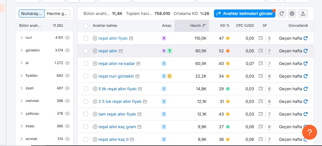Expand the 'güntekin' keyword group
322x146 pixels.
[x=22, y=50]
